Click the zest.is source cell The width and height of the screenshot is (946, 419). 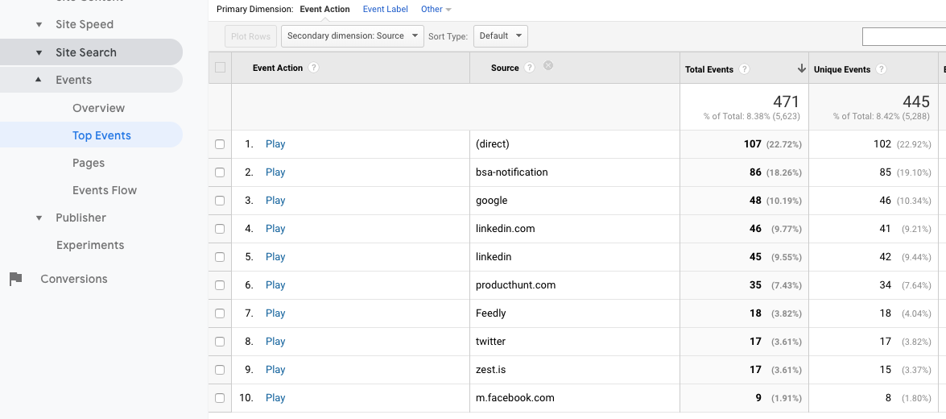tap(490, 370)
